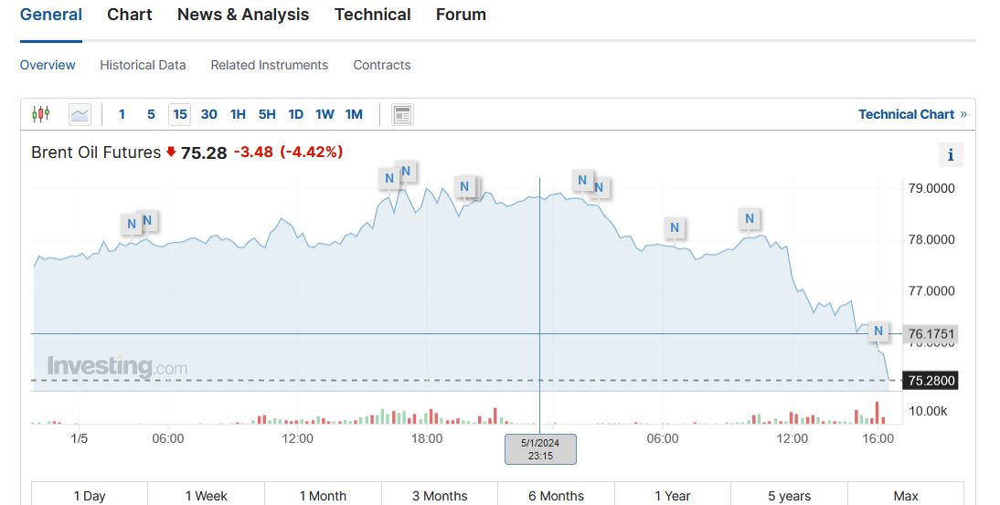The image size is (1000, 505).
Task: Click the news table icon in chart toolbar
Action: (x=402, y=114)
